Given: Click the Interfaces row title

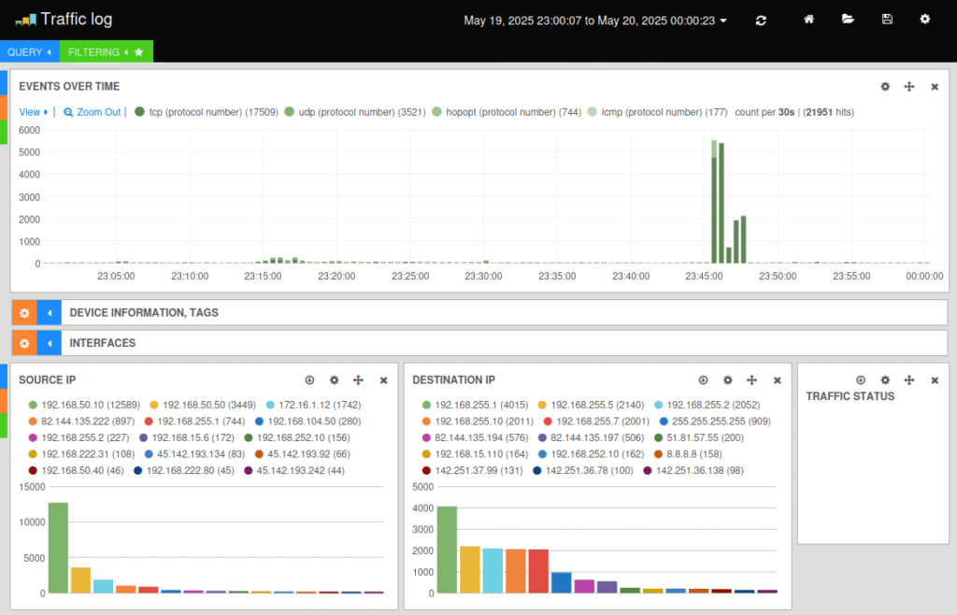Looking at the screenshot, I should (x=103, y=344).
